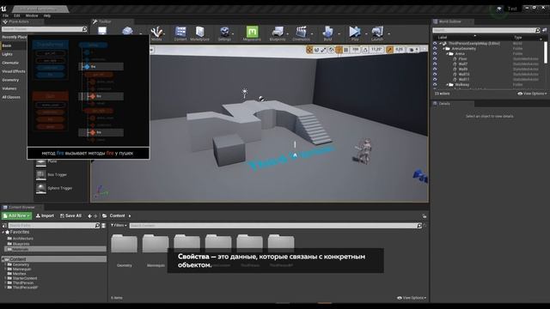The width and height of the screenshot is (550, 309).
Task: Open the Geometry folder thumbnail
Action: tap(124, 244)
